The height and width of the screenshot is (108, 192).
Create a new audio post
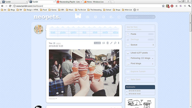105,32
